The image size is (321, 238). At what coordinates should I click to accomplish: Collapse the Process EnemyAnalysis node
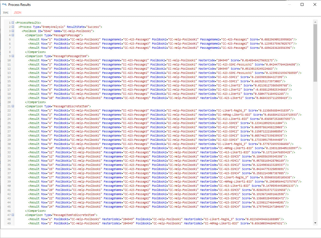[x=13, y=27]
